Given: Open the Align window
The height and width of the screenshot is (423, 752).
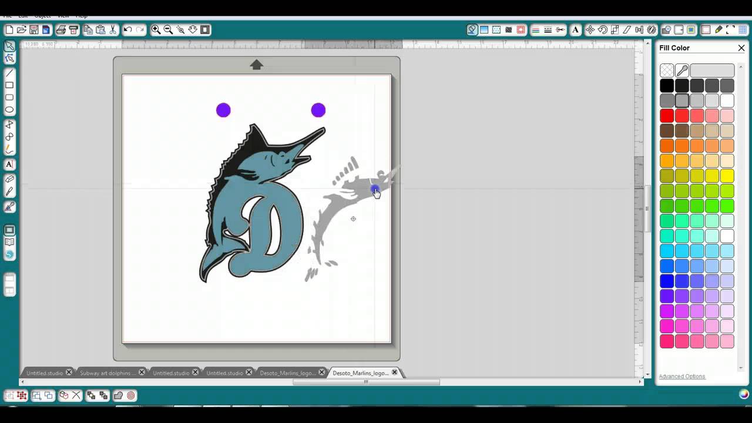Looking at the screenshot, I should coord(639,29).
